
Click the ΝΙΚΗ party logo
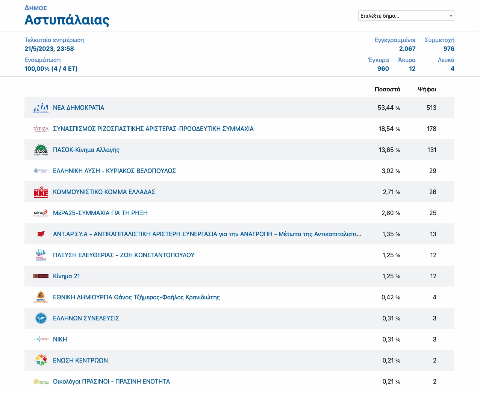tap(41, 339)
